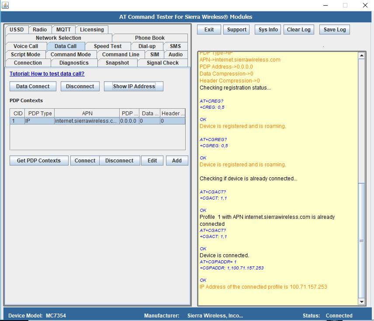
Task: Switch to the Phone Book tab
Action: click(x=150, y=38)
